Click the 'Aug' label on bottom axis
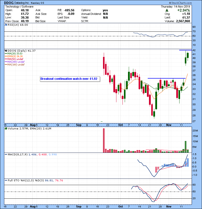Viewport: 202px width, 209px height. pos(33,206)
